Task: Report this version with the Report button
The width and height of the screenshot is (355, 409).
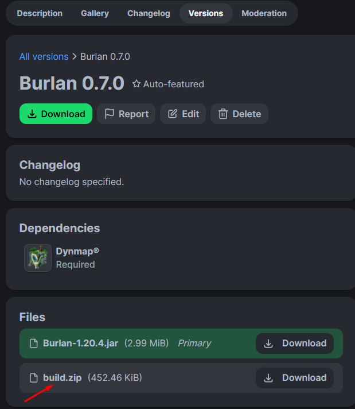Action: [x=126, y=114]
